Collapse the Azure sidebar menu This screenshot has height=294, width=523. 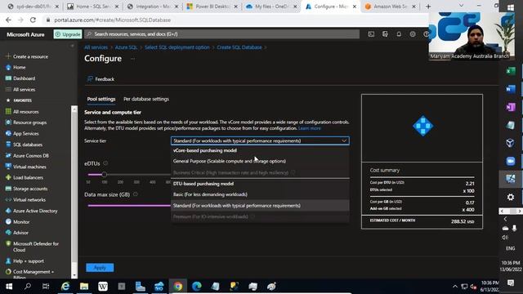point(72,46)
